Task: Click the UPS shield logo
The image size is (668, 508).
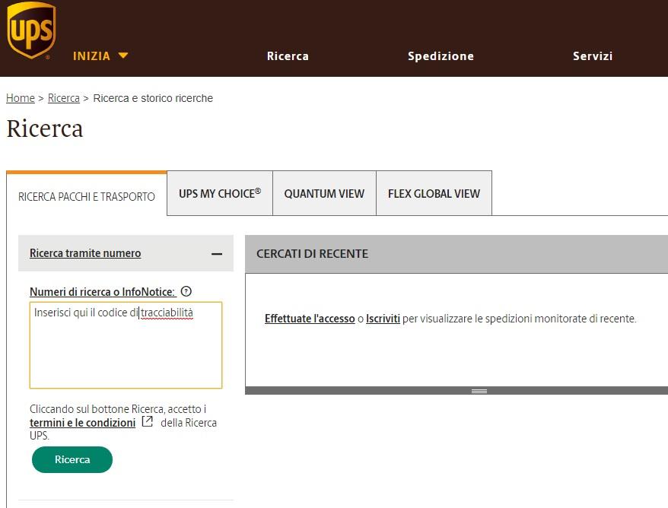Action: [31, 30]
